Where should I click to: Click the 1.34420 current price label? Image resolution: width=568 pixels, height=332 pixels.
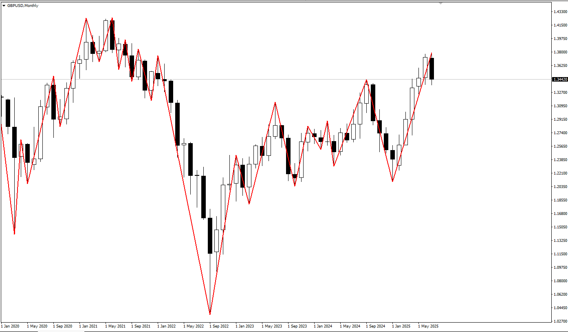pos(559,79)
